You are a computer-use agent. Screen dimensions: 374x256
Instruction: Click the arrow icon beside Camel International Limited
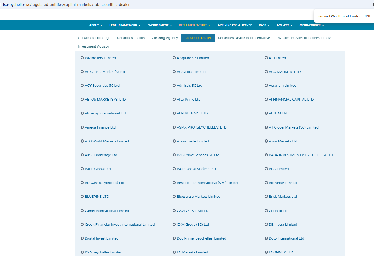point(82,211)
